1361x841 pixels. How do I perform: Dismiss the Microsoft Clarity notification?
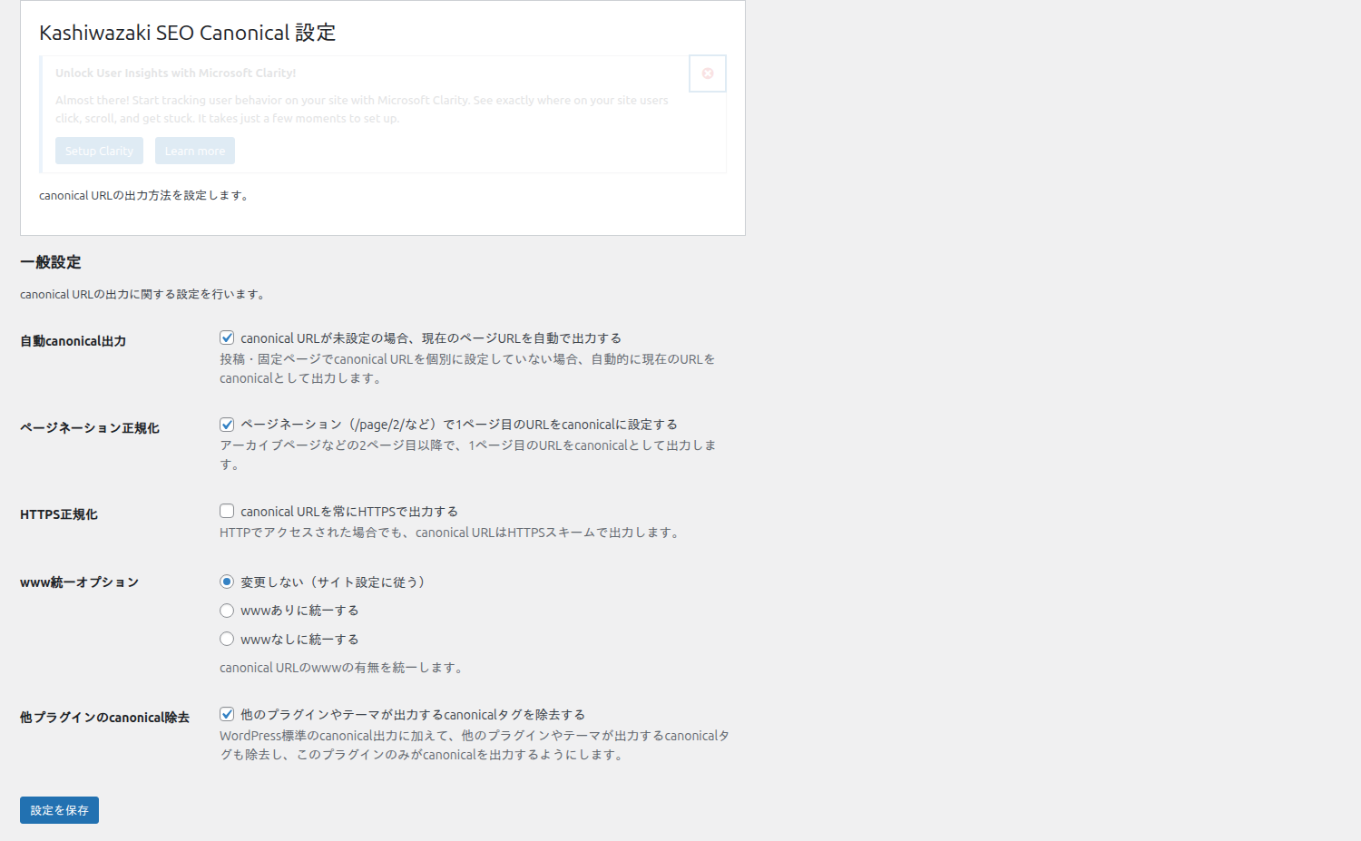tap(708, 73)
